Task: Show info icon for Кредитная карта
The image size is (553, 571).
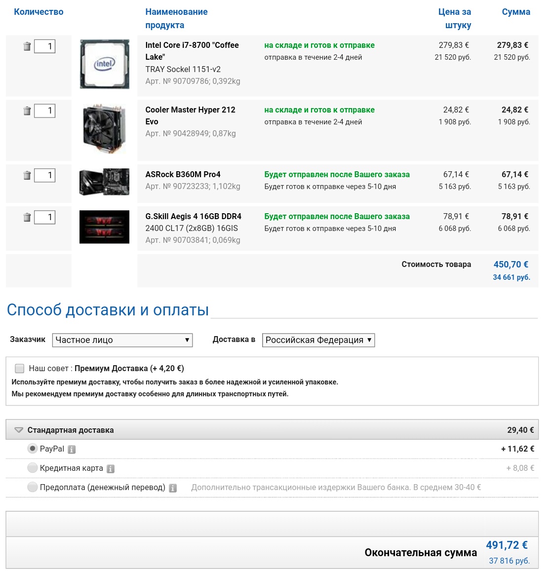Action: [111, 469]
